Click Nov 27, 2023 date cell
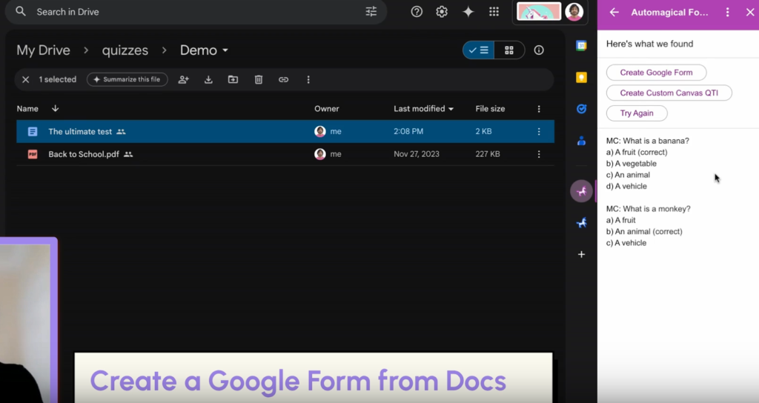Image resolution: width=759 pixels, height=403 pixels. [x=417, y=154]
